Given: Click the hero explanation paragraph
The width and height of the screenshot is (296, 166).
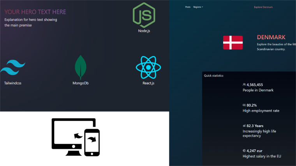Looking at the screenshot, I should (x=31, y=23).
